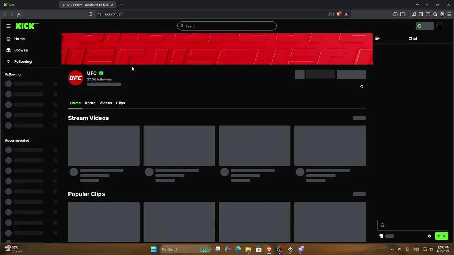Open Brave Shields panel
The height and width of the screenshot is (255, 454).
[339, 14]
